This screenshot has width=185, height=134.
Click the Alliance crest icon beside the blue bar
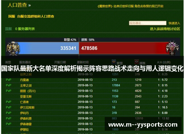pos(13,48)
